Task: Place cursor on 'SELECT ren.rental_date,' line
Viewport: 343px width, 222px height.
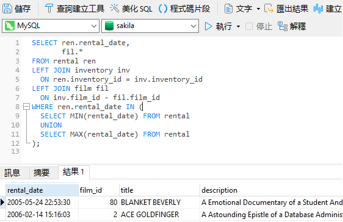Action: click(x=81, y=43)
